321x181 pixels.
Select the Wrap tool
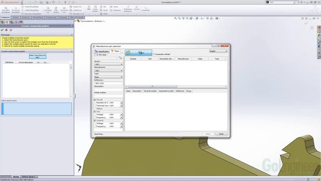(114, 7)
